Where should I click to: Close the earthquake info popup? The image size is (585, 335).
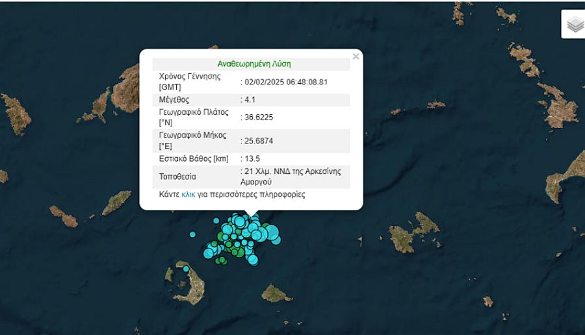356,56
